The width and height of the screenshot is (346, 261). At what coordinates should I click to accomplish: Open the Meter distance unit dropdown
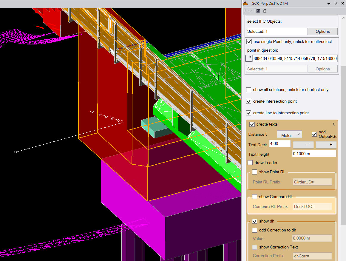(289, 135)
